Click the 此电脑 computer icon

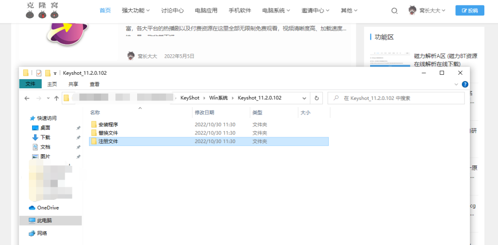(x=32, y=220)
